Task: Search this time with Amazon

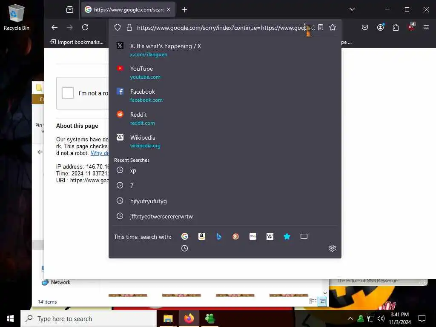Action: 201,236
